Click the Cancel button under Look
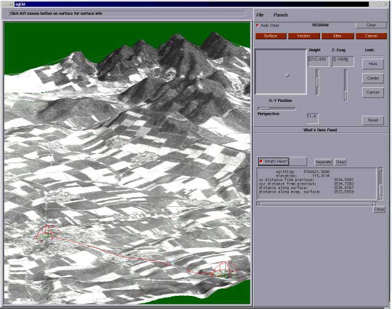Viewport: 392px width, 310px height. point(373,93)
